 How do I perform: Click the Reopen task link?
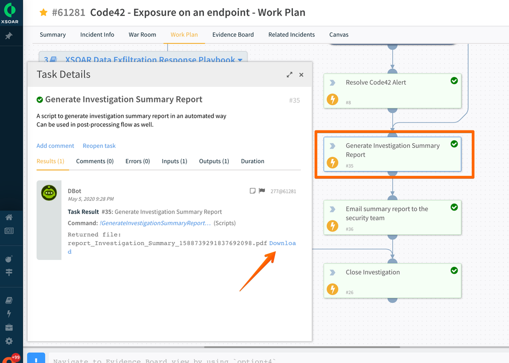[x=99, y=146]
